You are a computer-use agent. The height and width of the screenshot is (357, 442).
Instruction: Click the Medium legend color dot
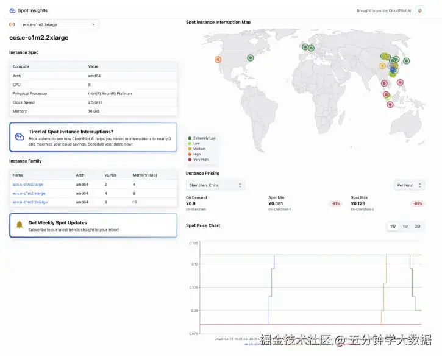point(190,149)
